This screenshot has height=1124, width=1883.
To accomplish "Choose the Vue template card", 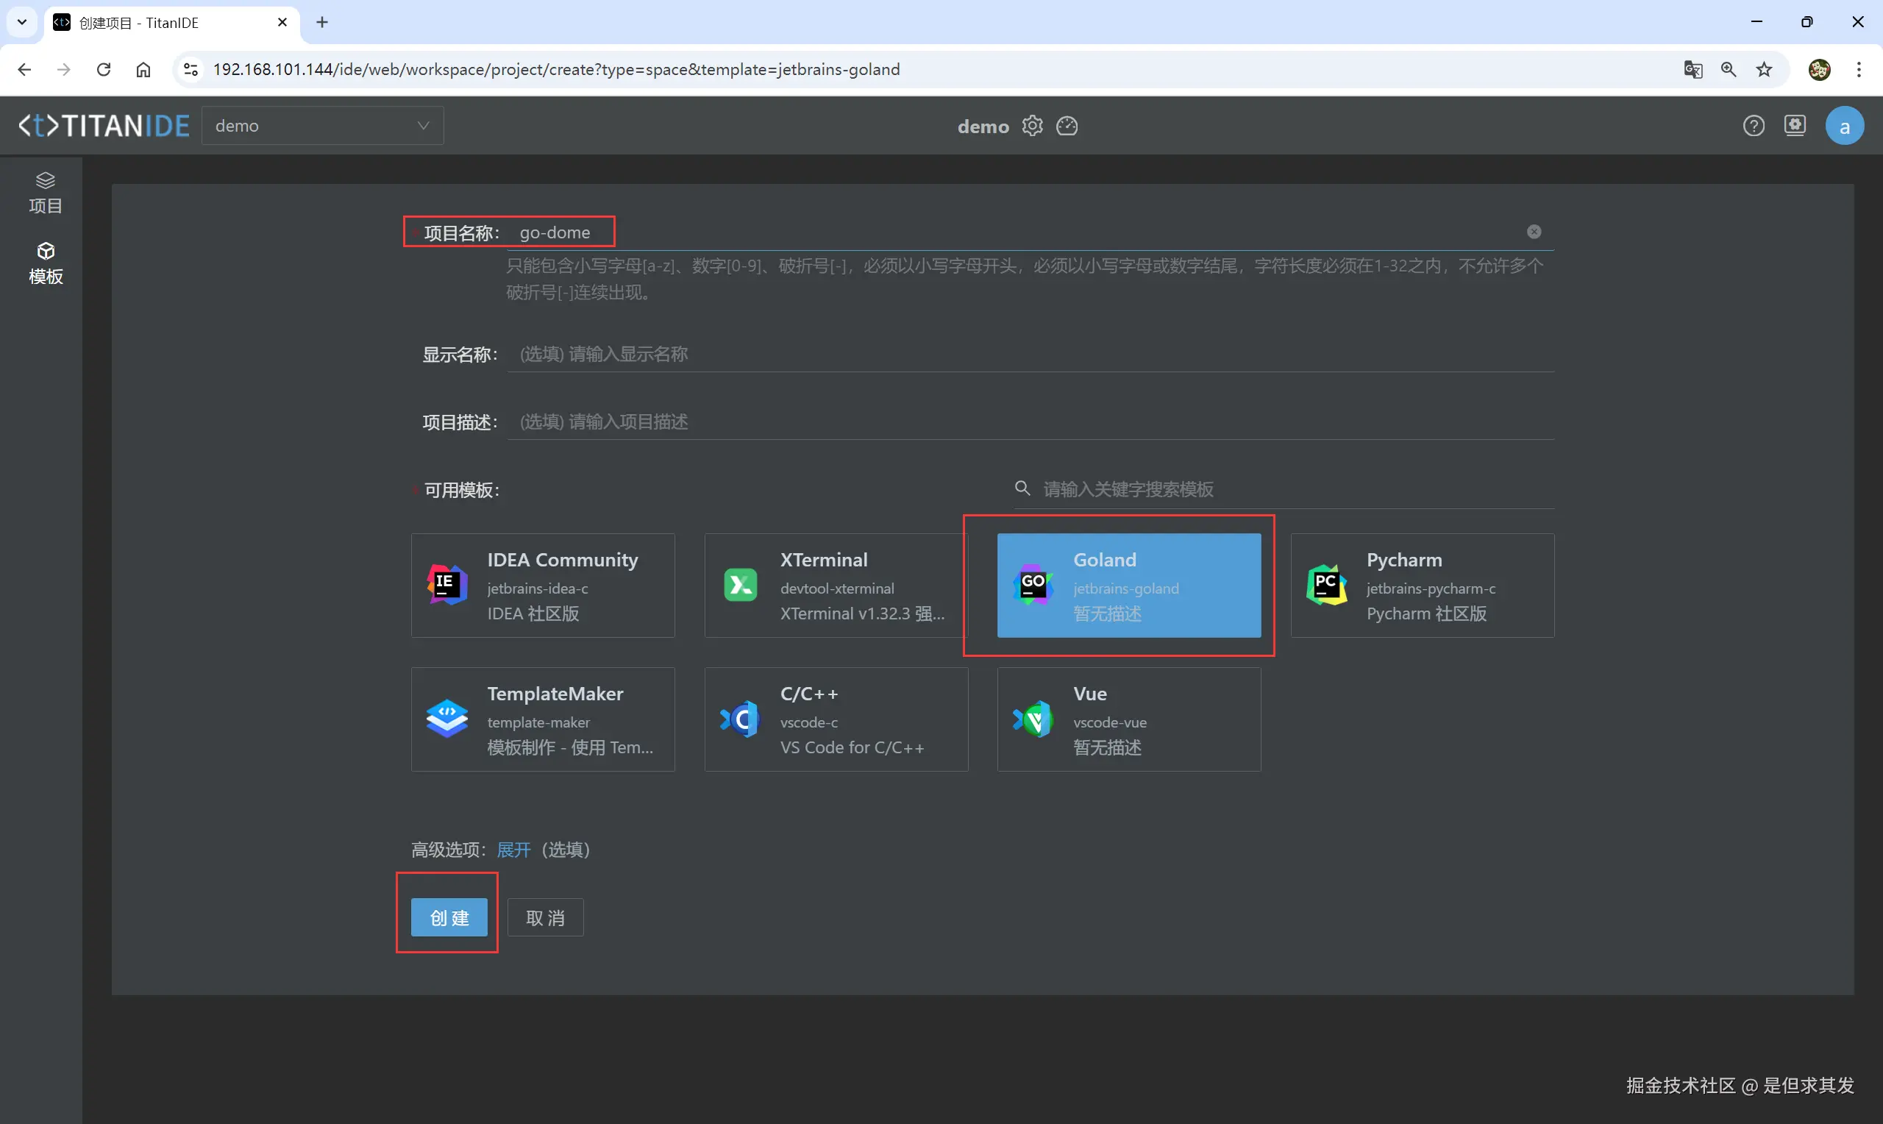I will point(1129,719).
